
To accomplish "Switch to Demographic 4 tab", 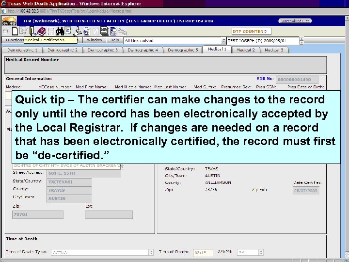I will coord(143,50).
